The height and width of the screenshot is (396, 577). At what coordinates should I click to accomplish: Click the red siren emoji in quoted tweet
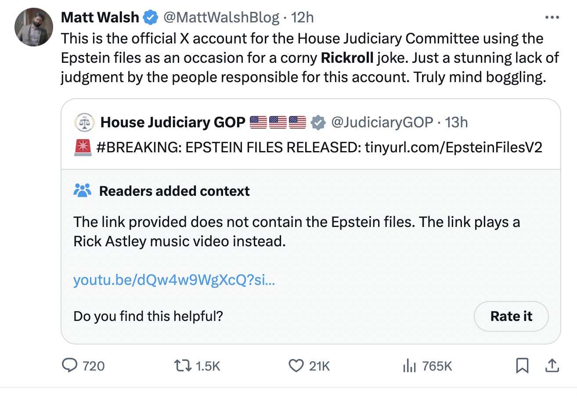point(83,147)
